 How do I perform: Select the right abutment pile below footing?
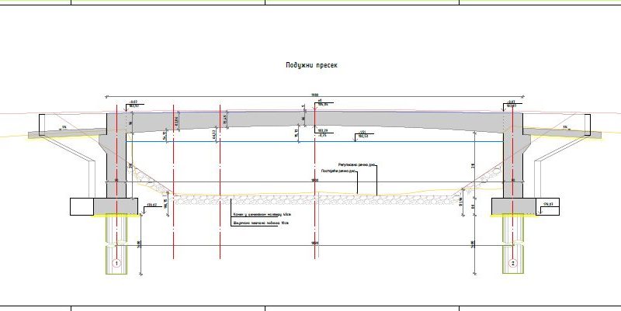513,244
